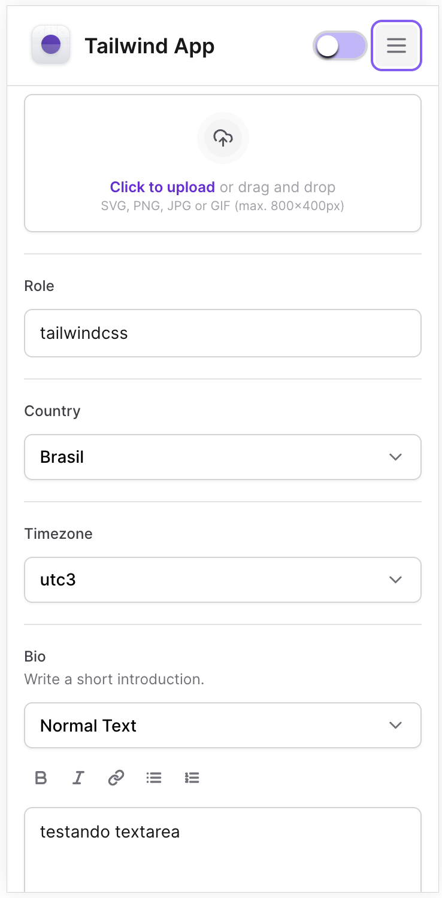Click the Country dropdown chevron arrow

pos(395,457)
